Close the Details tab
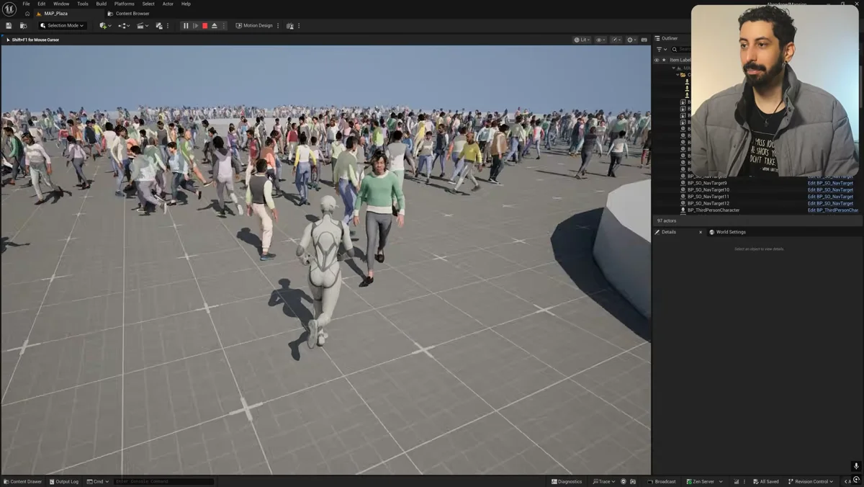Image resolution: width=864 pixels, height=487 pixels. pos(700,232)
